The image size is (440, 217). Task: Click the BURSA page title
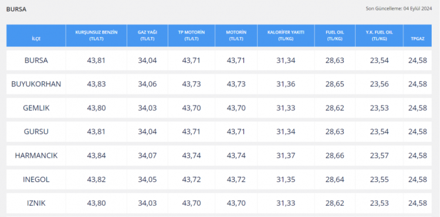point(16,9)
